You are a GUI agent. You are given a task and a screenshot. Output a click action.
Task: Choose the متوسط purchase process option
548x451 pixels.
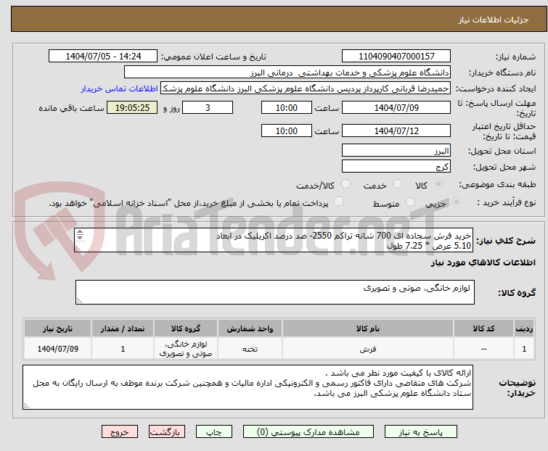pos(411,203)
